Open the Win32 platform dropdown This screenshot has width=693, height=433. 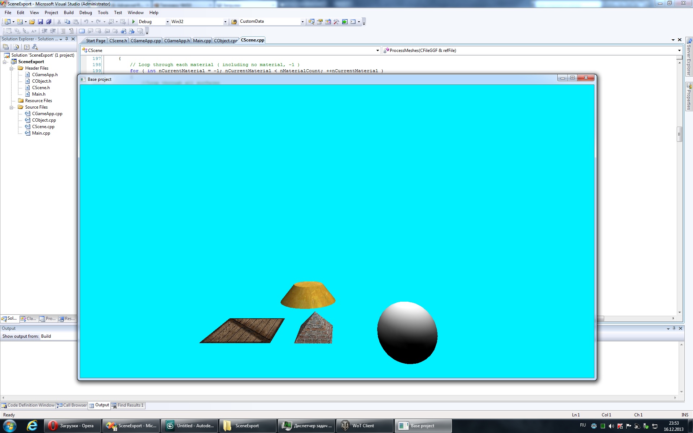pos(225,22)
